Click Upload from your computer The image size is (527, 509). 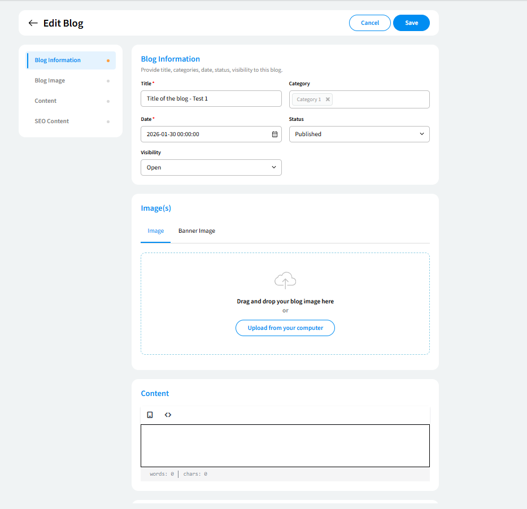(x=285, y=328)
